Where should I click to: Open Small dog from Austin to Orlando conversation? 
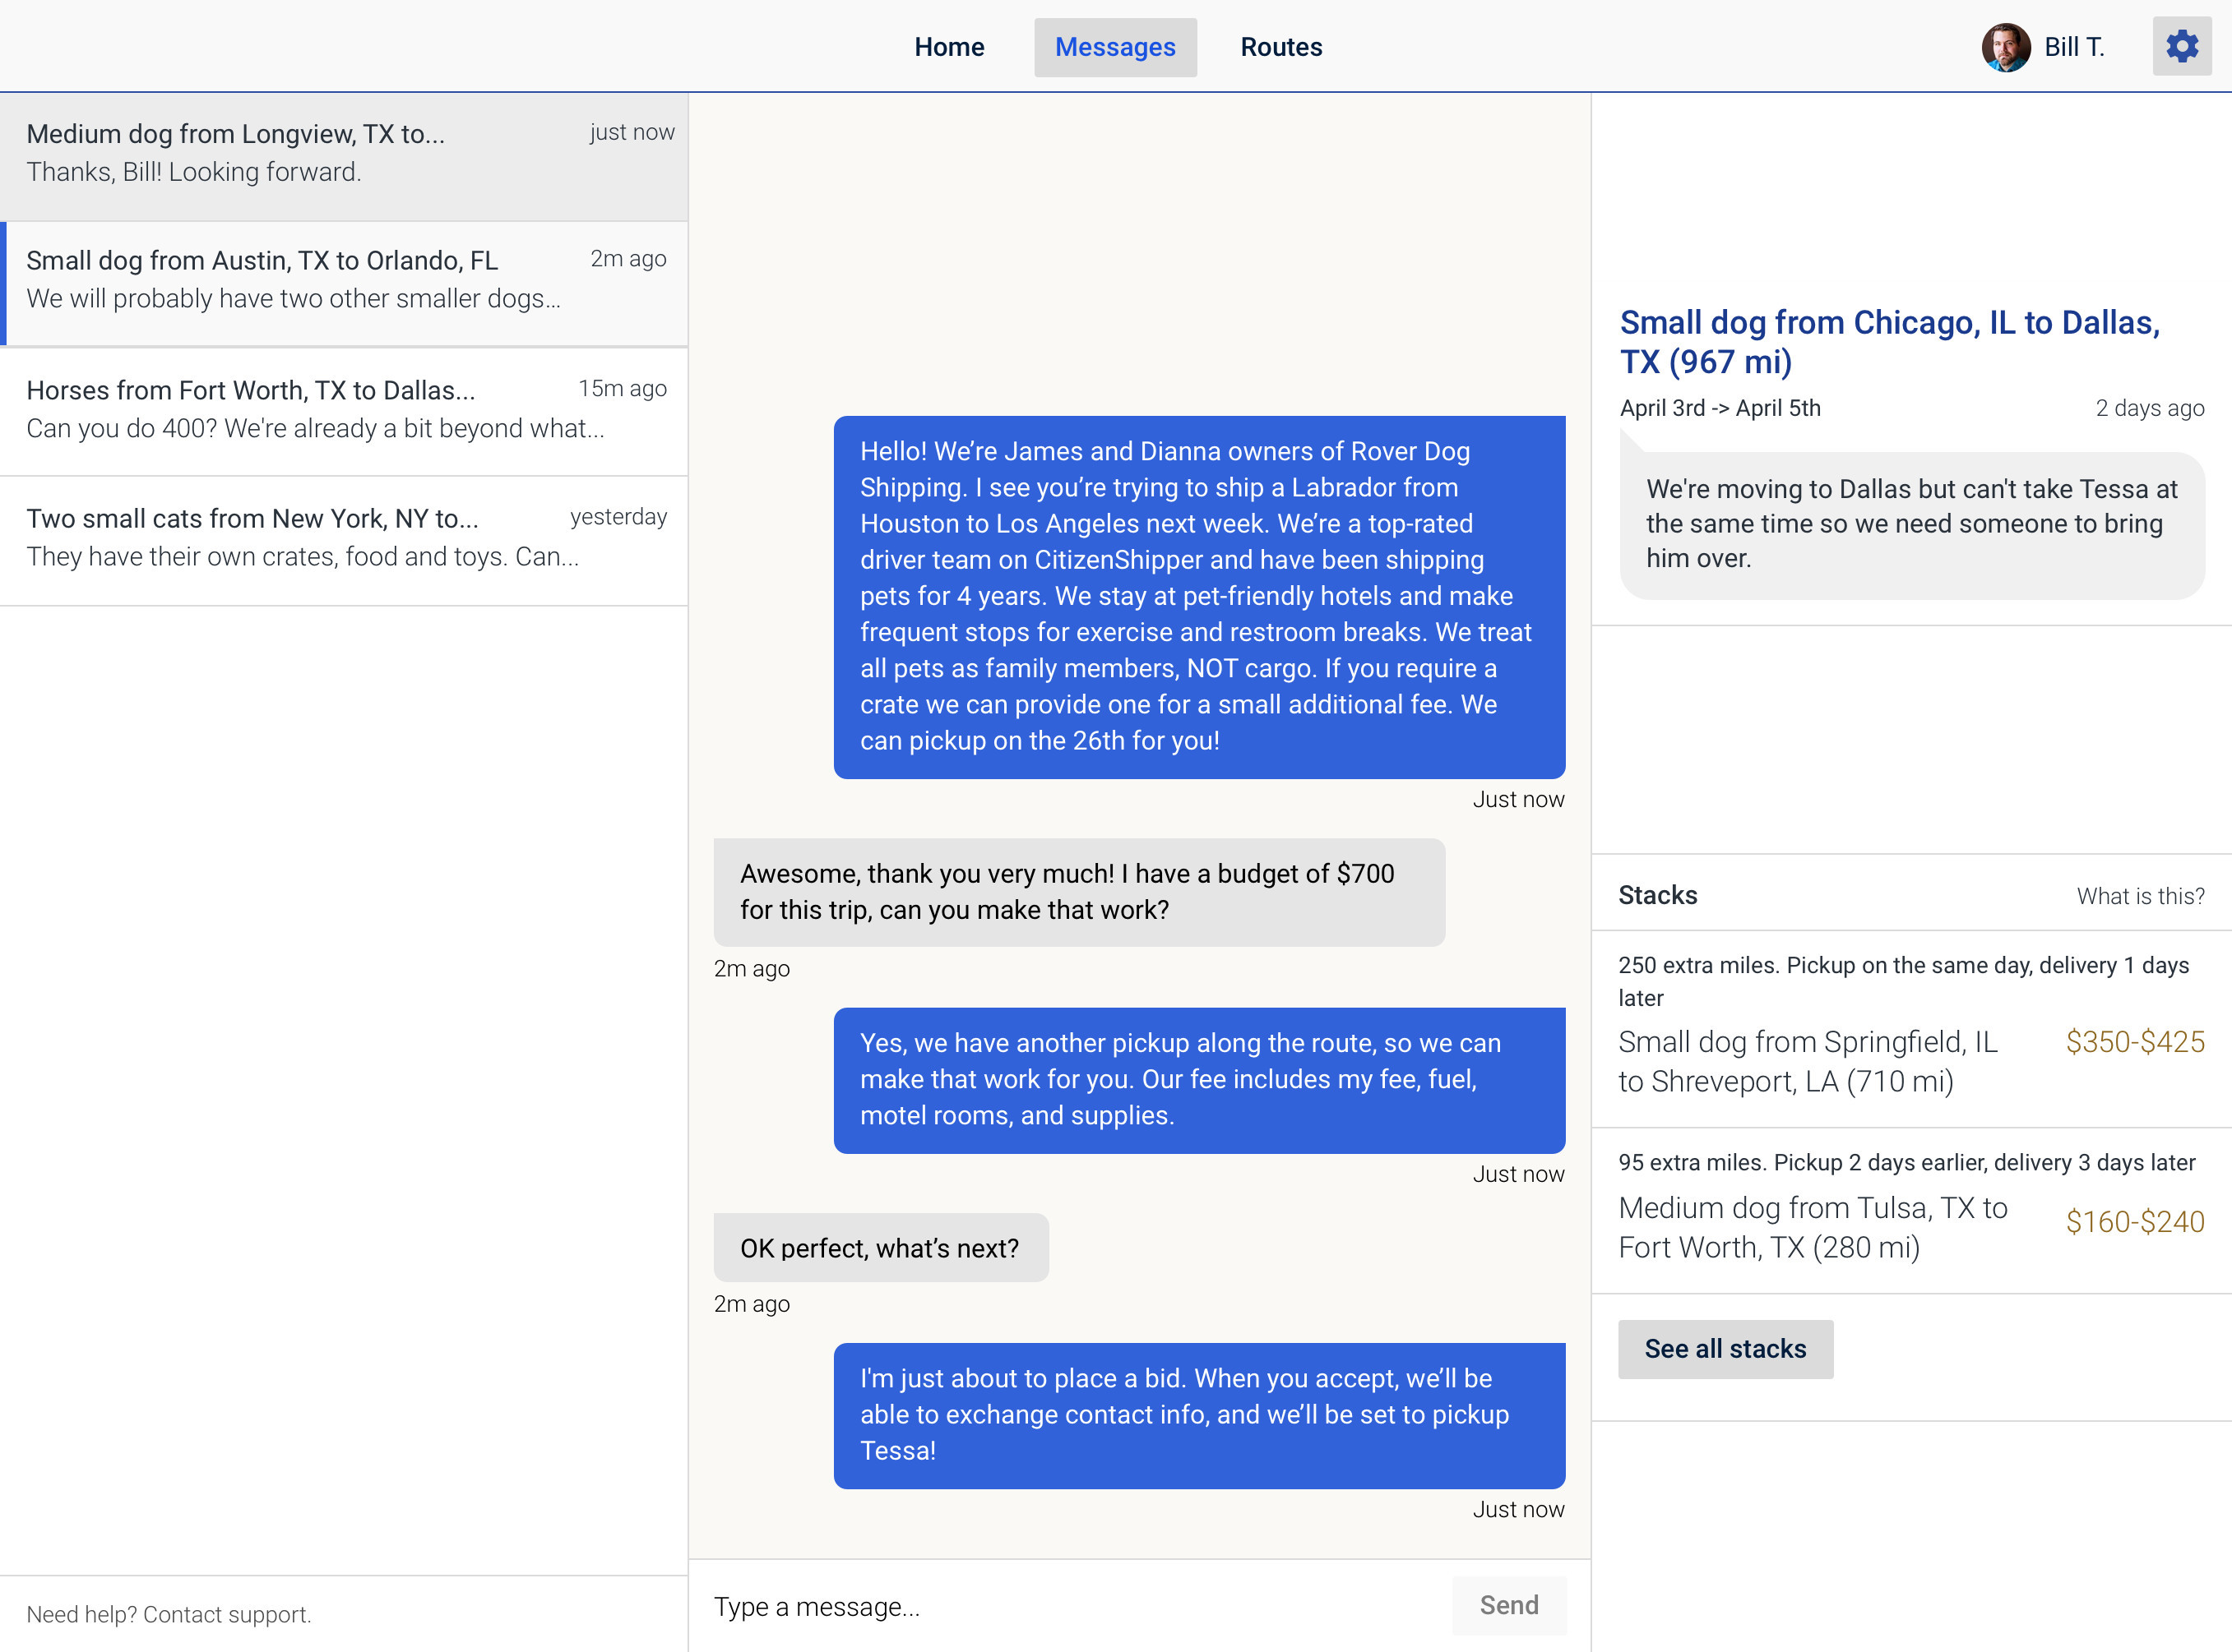(x=344, y=283)
